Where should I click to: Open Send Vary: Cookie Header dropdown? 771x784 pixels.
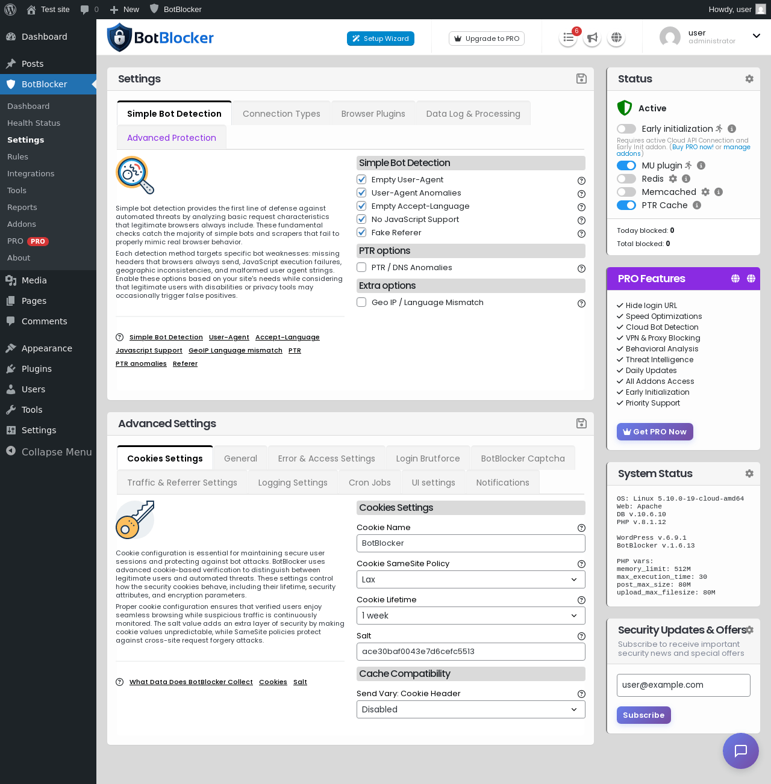471,709
